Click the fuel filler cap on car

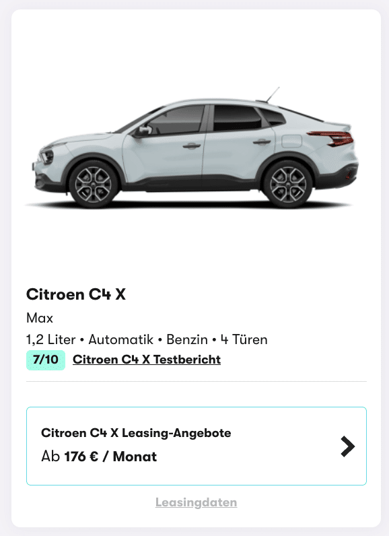(291, 141)
